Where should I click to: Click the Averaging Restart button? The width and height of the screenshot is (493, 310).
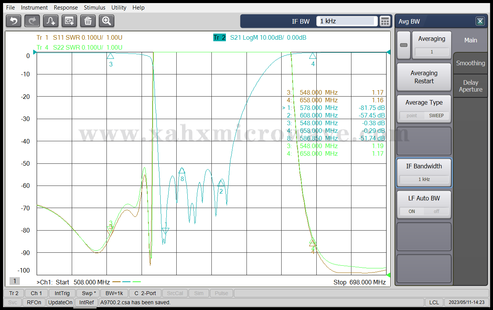pyautogui.click(x=424, y=77)
